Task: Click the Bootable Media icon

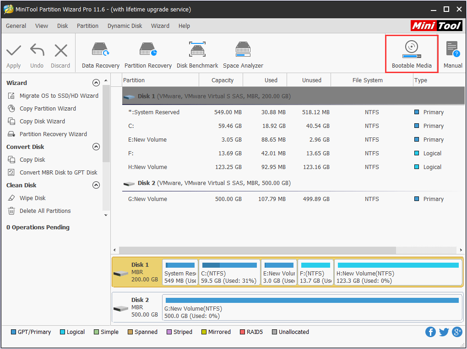Action: click(412, 54)
